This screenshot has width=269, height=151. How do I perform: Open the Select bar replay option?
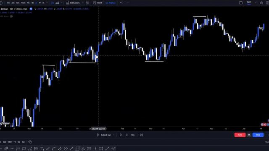104,135
